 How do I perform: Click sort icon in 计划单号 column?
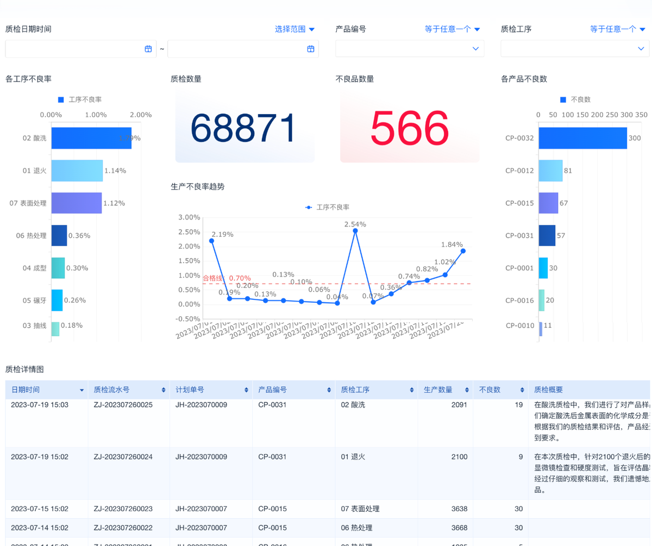point(246,390)
